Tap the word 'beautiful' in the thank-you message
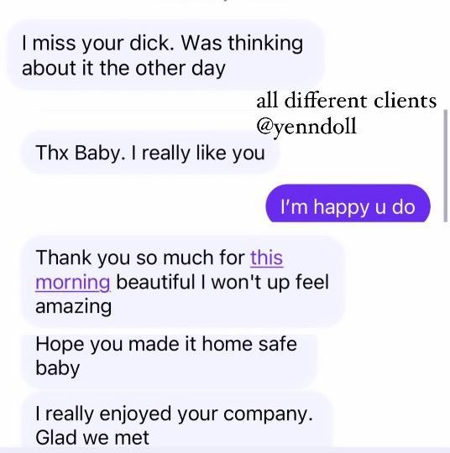Screen dimensions: 450x453 [x=155, y=282]
